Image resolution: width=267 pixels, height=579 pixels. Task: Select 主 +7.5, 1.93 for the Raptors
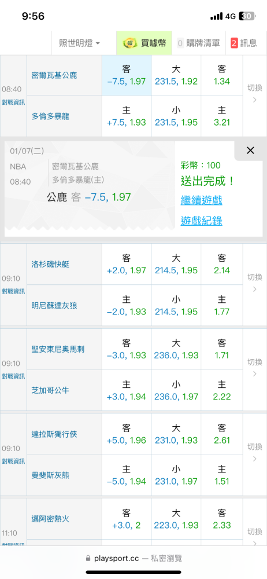(127, 116)
